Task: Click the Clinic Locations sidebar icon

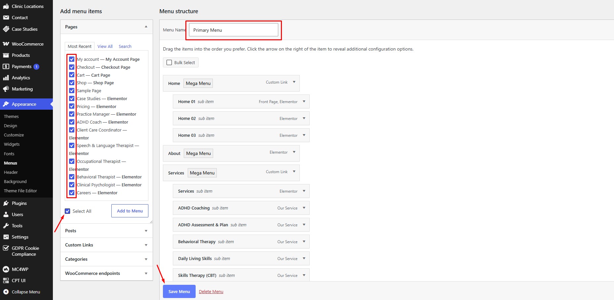Action: [x=6, y=6]
